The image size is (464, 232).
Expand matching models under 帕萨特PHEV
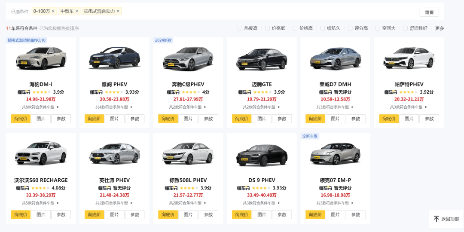coord(409,107)
